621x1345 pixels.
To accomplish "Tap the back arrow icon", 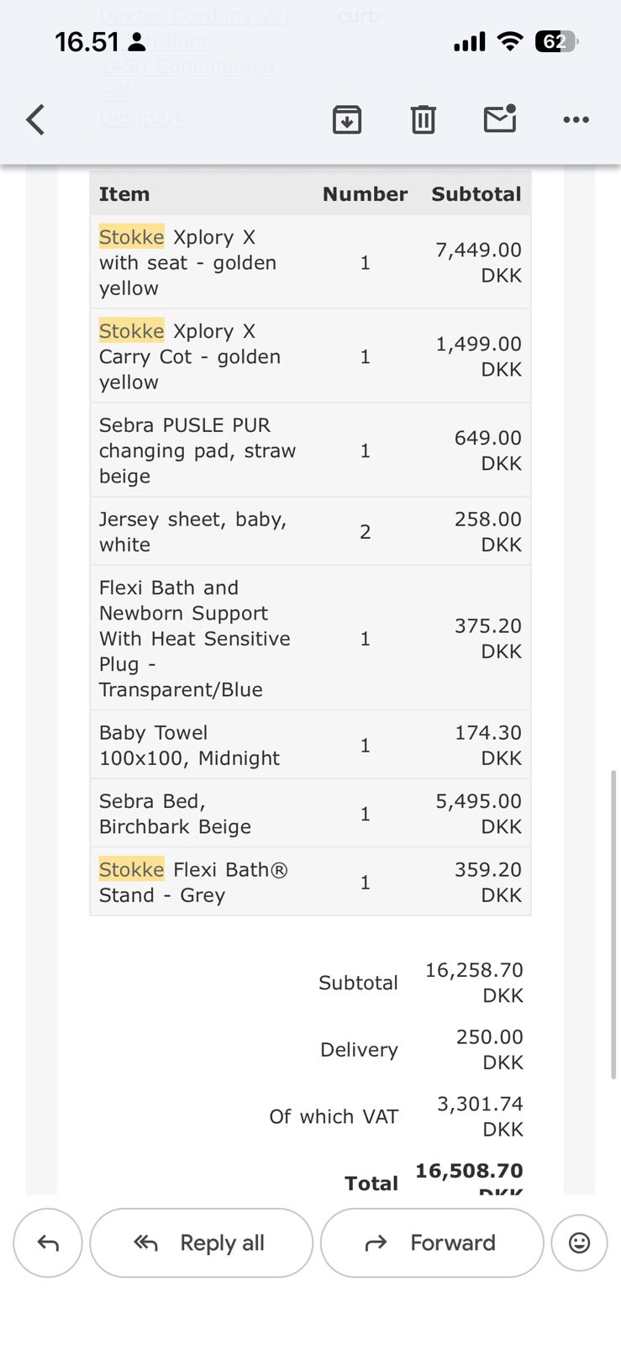I will coord(35,120).
